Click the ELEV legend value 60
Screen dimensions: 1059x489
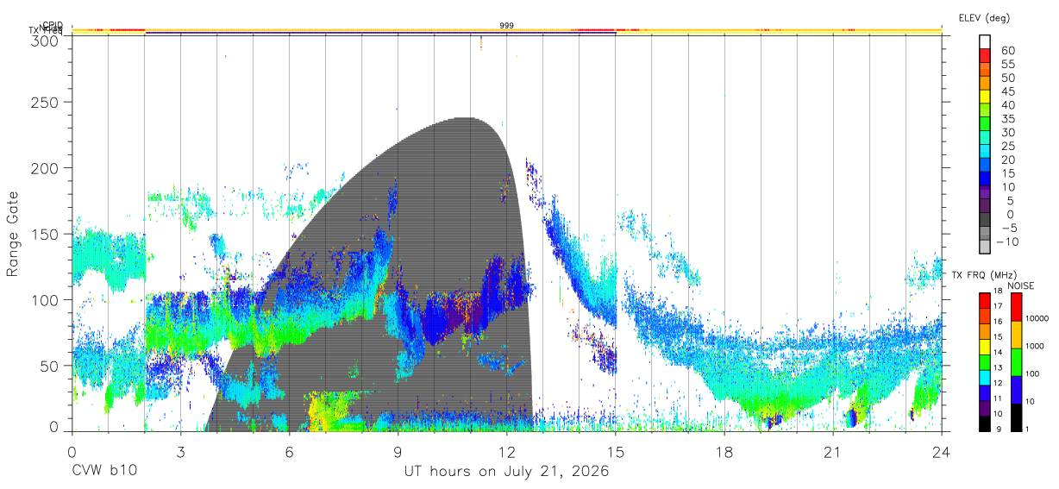1006,51
